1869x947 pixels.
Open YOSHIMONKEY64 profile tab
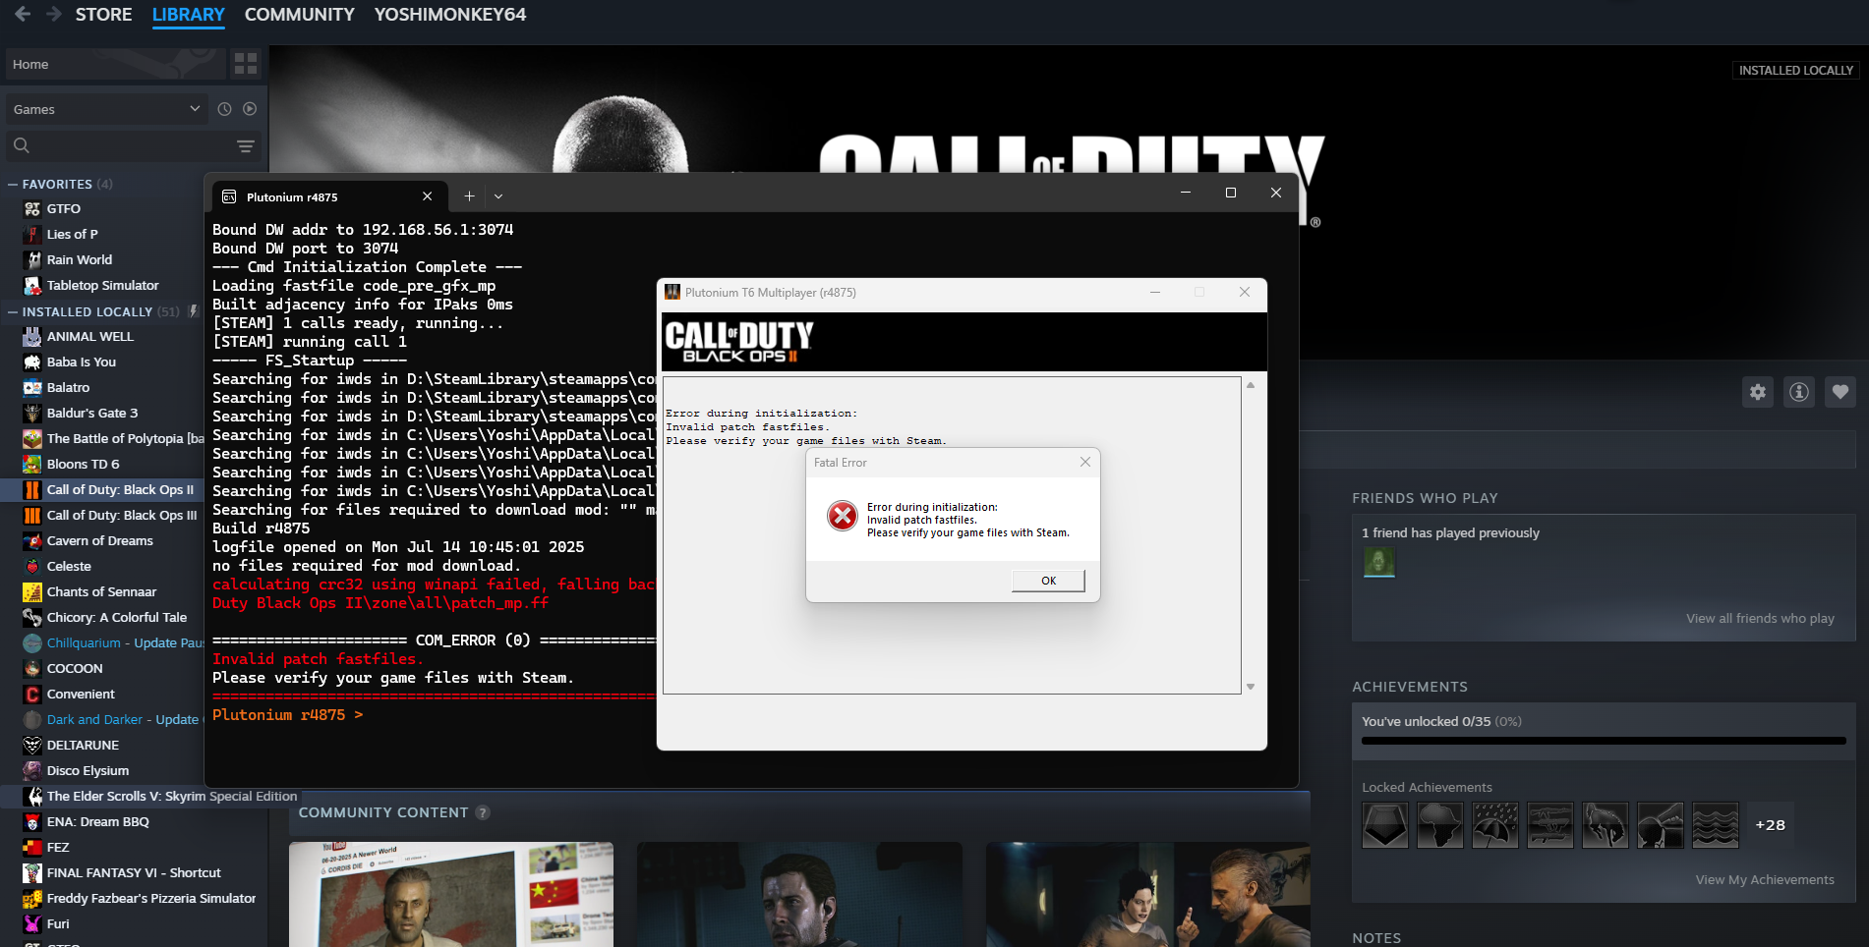coord(449,15)
